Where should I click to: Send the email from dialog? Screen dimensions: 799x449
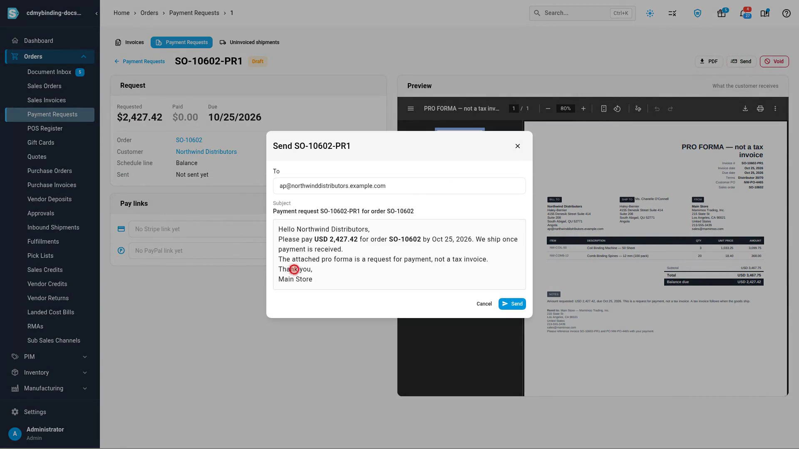tap(512, 304)
